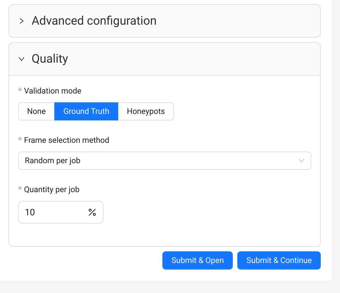Open the Frame selection method dropdown arrow
Screen dimensions: 340x293
point(301,161)
